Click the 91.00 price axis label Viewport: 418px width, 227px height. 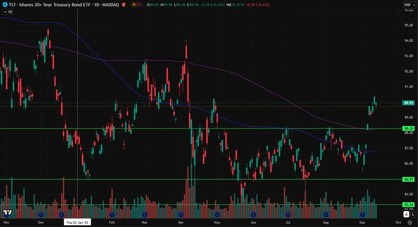(409, 87)
